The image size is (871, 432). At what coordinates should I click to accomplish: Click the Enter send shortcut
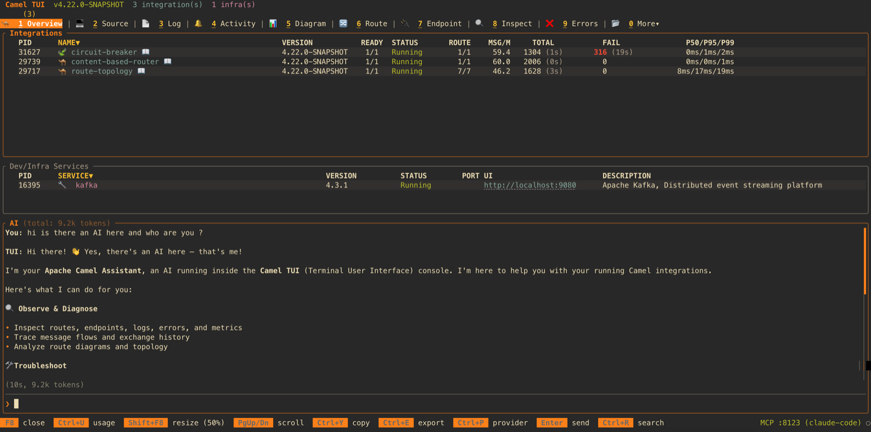(563, 423)
